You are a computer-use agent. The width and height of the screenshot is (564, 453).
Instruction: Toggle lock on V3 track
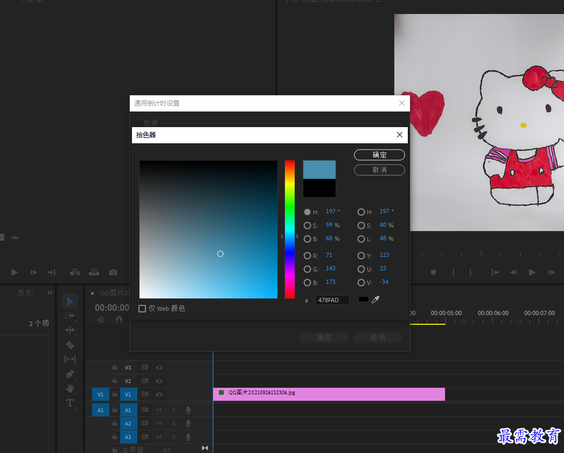point(114,367)
